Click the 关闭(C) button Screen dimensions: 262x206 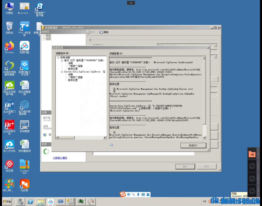click(193, 145)
